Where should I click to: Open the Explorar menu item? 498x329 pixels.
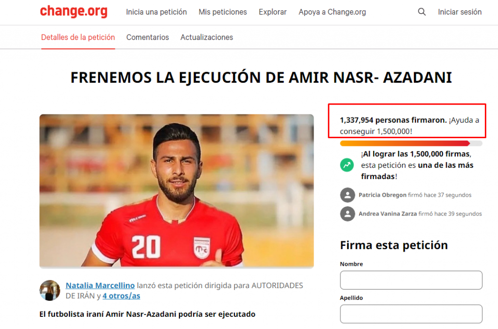click(x=272, y=12)
